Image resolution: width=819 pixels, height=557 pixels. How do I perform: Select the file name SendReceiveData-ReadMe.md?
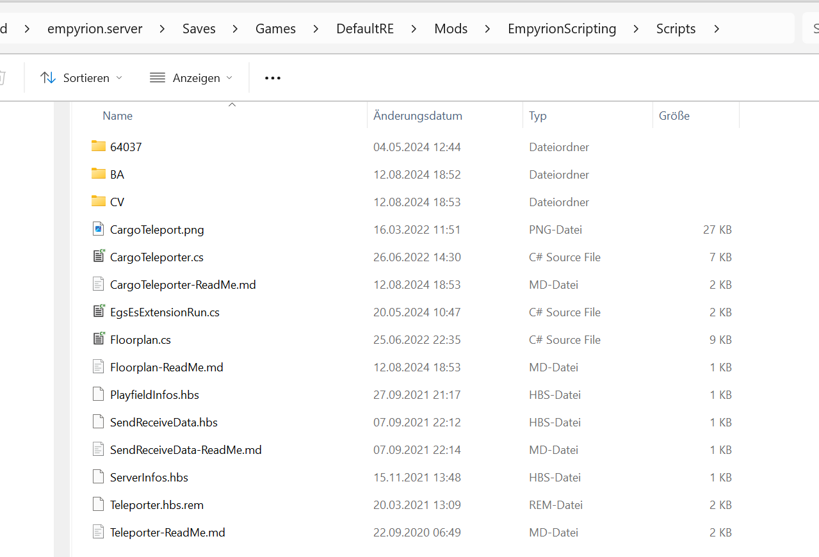point(186,449)
